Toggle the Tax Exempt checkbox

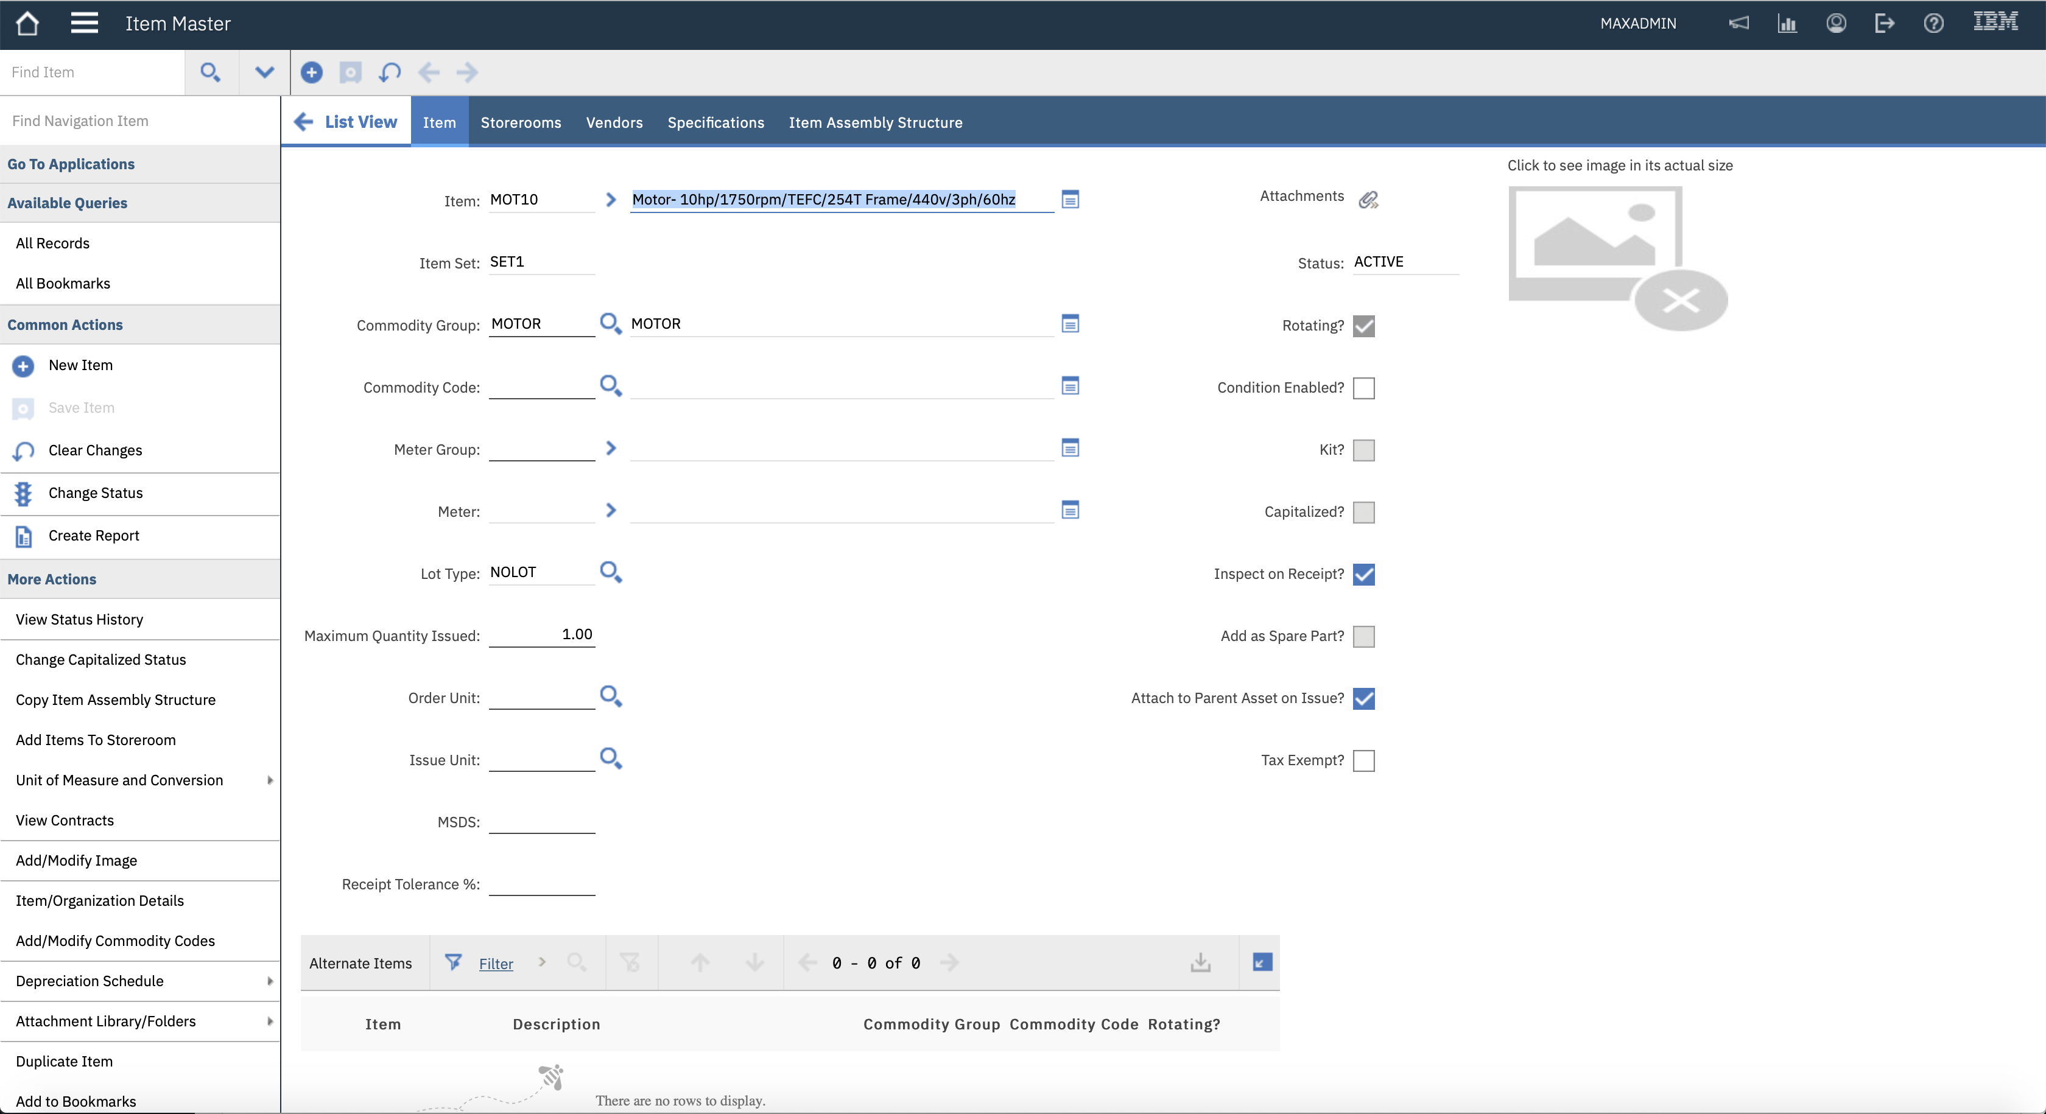pyautogui.click(x=1363, y=761)
